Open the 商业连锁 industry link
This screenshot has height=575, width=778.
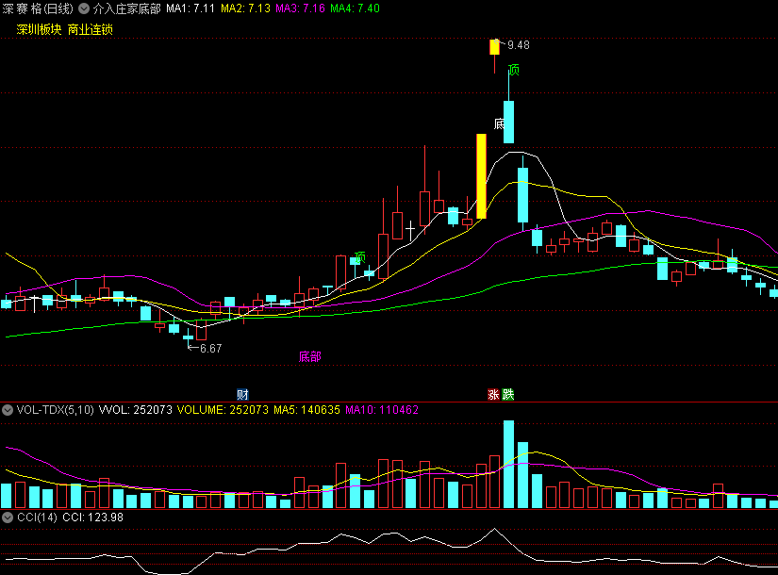[91, 29]
